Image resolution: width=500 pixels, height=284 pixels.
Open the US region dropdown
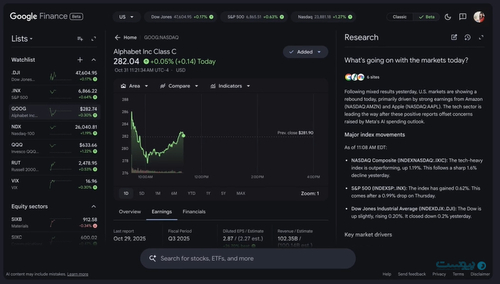(x=126, y=16)
